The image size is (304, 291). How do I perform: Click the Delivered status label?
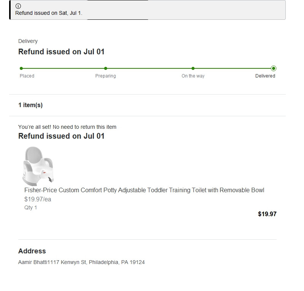(x=265, y=76)
